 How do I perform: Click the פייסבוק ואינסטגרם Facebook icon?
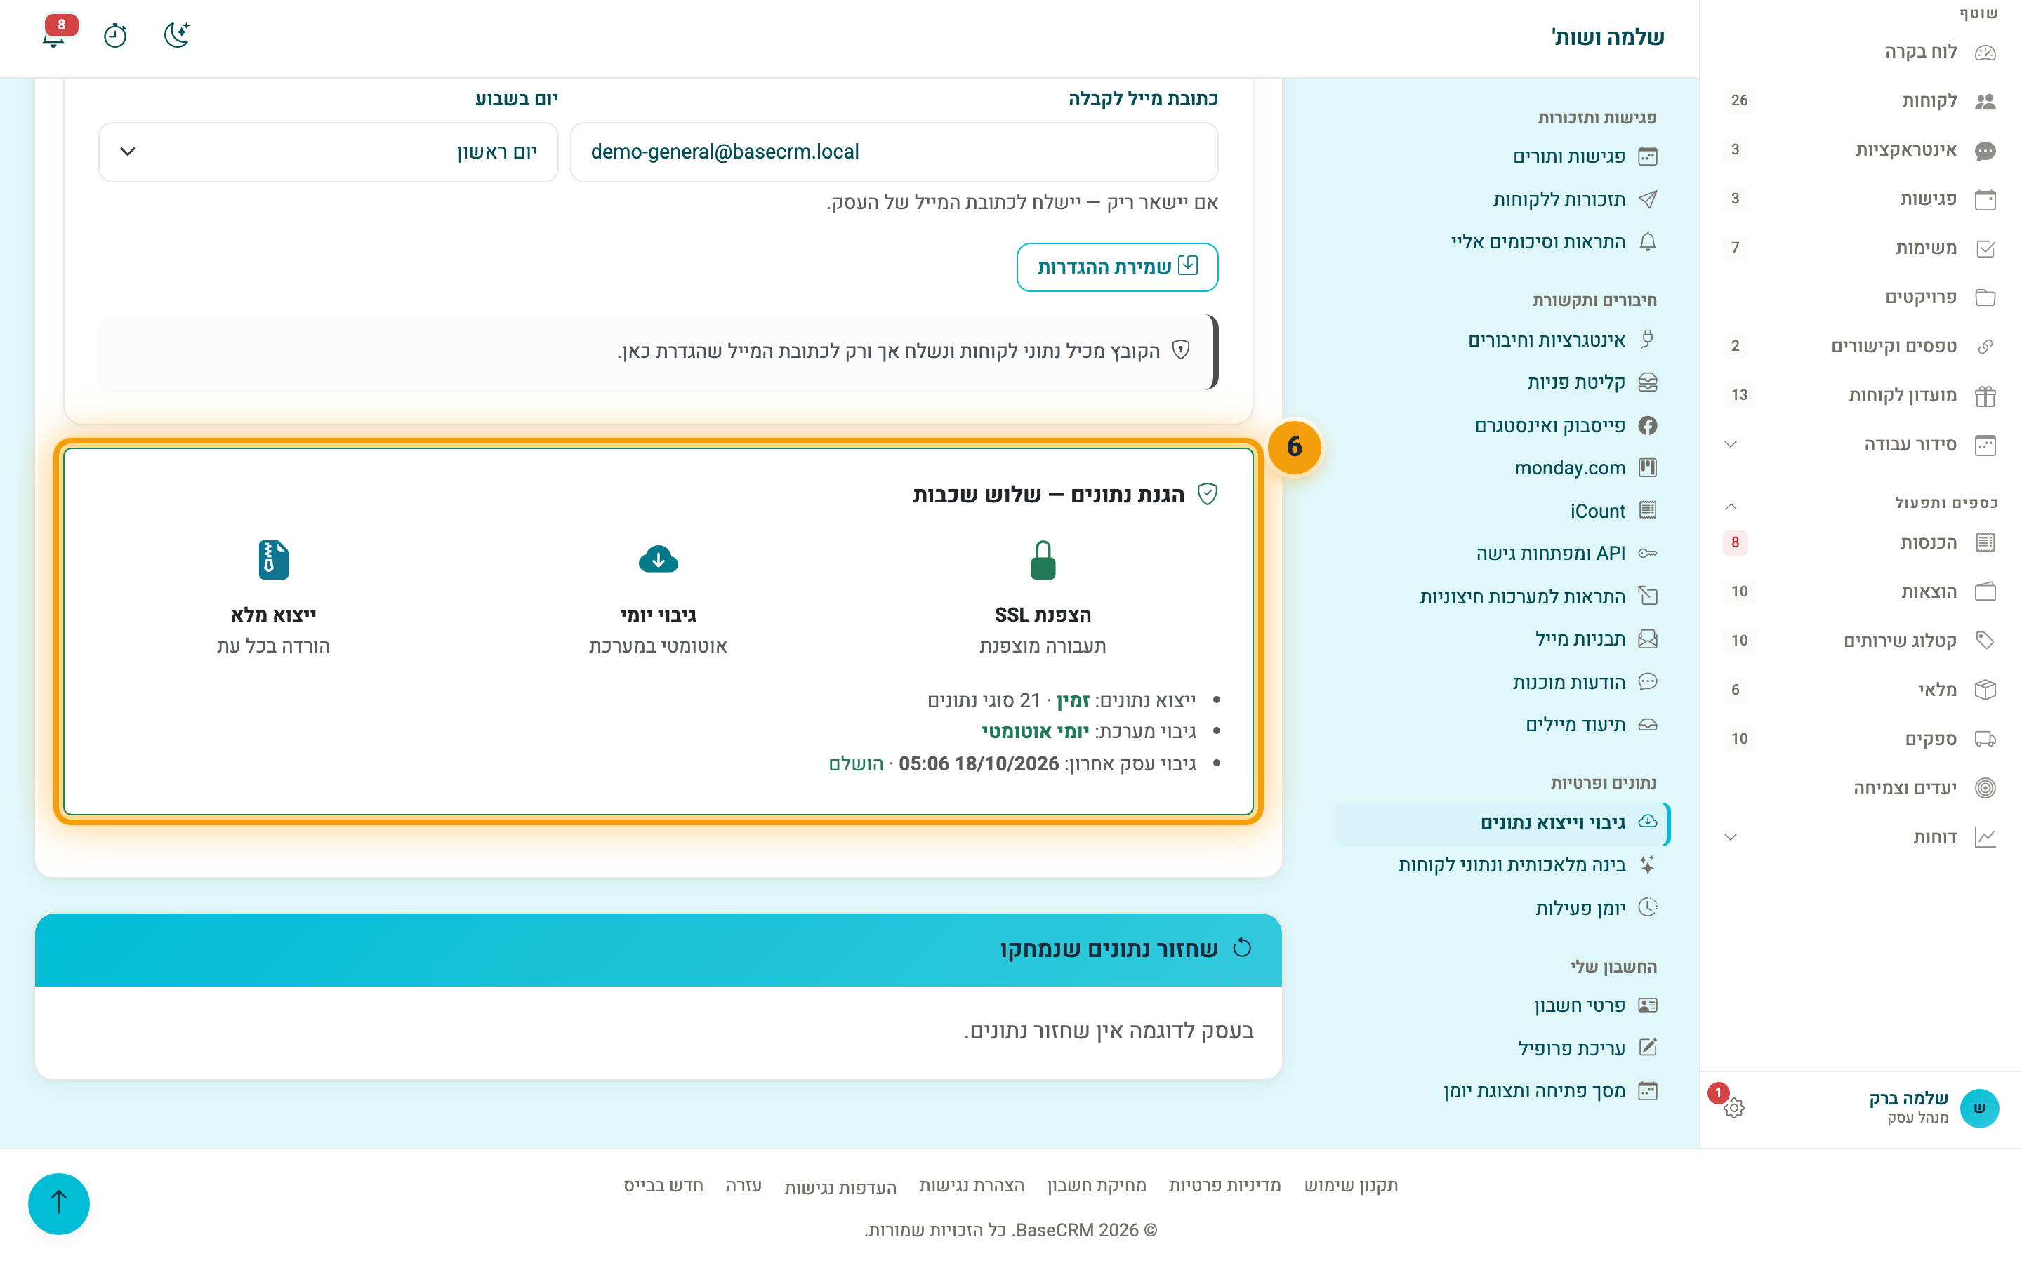1648,426
